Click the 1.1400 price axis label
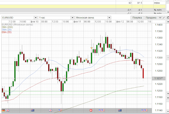The height and width of the screenshot is (114, 169). click(x=159, y=25)
